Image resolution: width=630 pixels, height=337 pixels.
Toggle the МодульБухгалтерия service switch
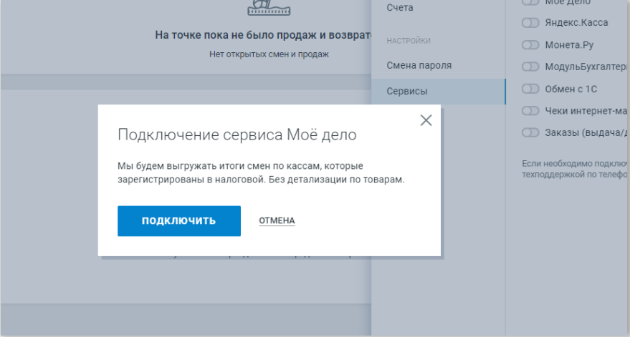530,67
